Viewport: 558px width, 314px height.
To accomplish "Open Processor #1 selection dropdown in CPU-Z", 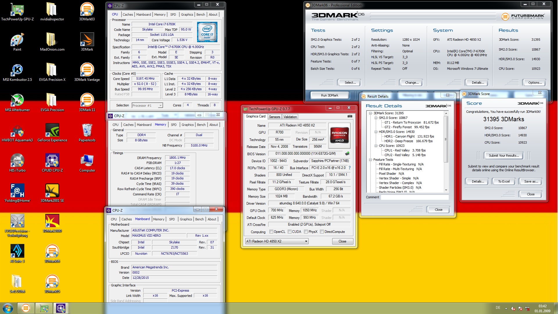I will (147, 106).
